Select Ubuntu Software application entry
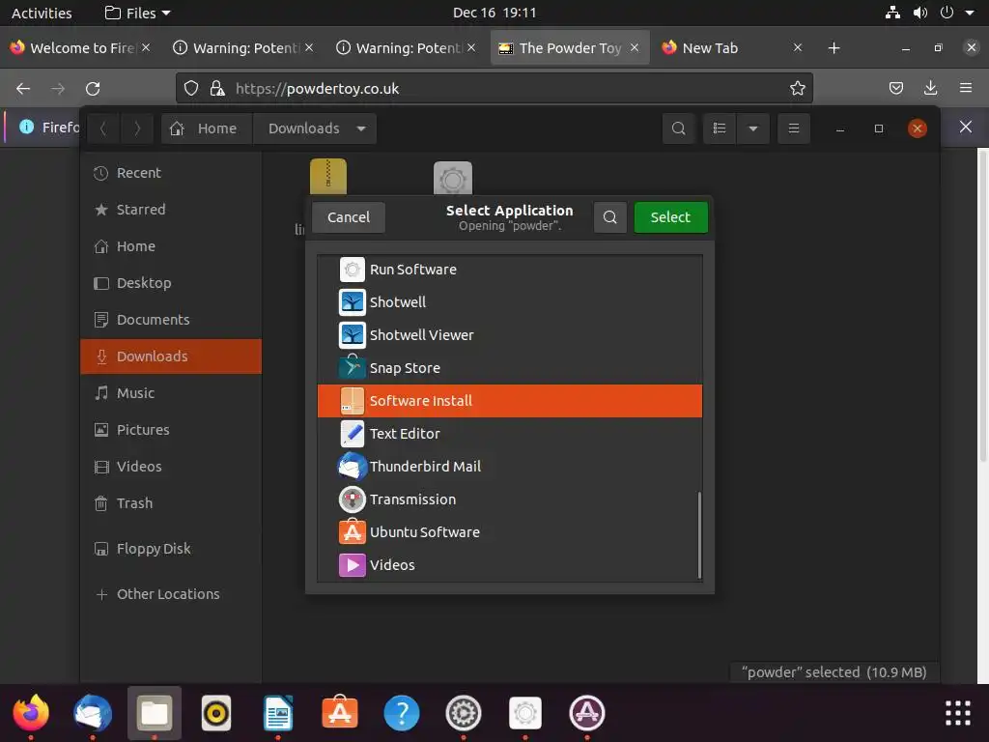 click(x=510, y=532)
